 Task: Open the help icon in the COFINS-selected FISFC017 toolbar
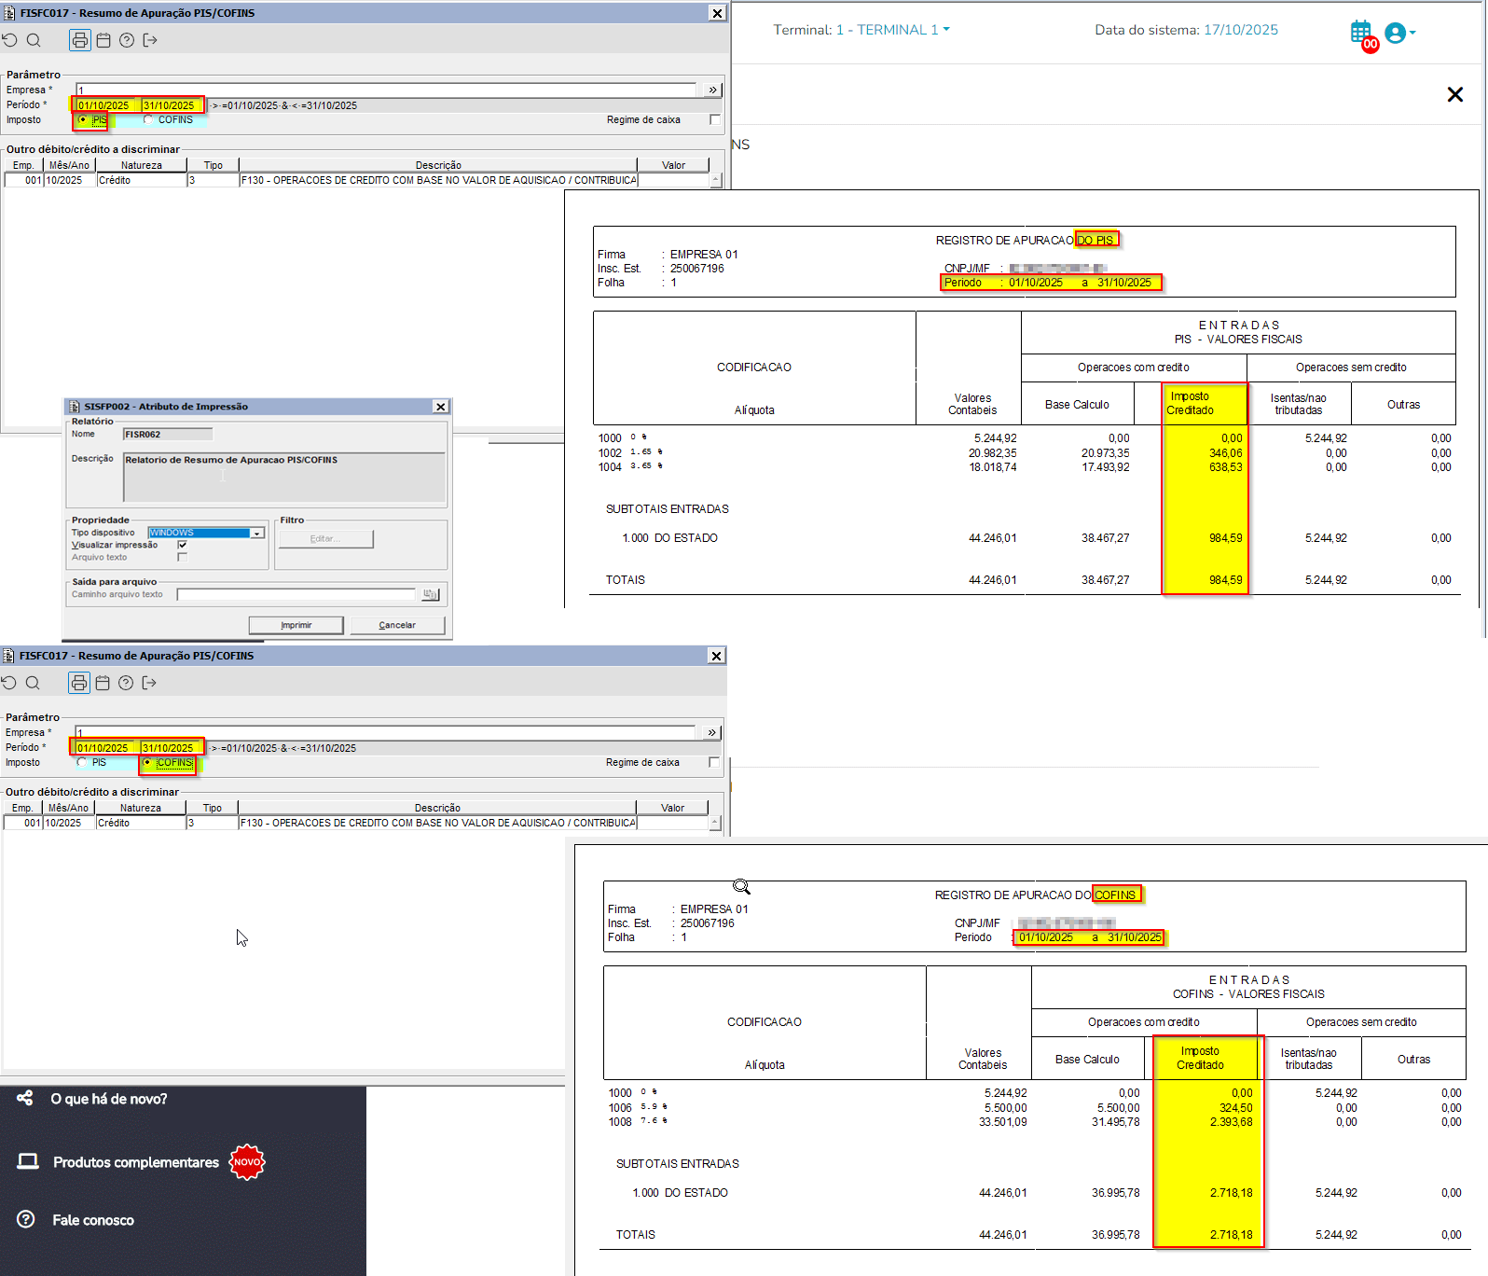pos(126,683)
